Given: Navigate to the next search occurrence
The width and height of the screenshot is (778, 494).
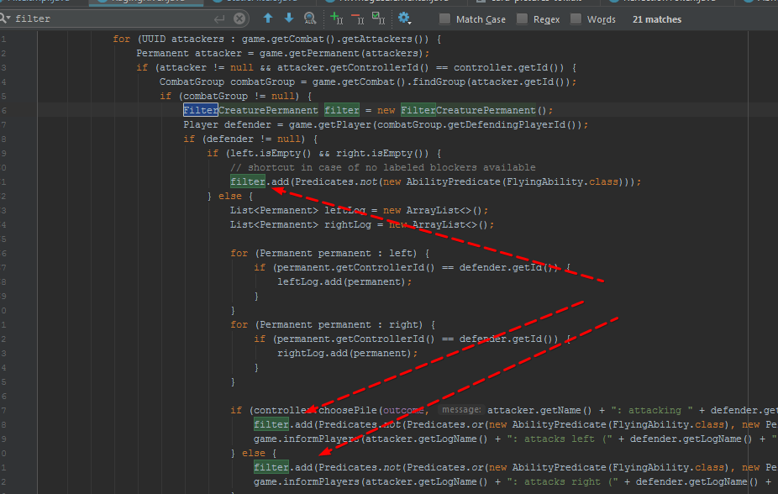Looking at the screenshot, I should 288,18.
